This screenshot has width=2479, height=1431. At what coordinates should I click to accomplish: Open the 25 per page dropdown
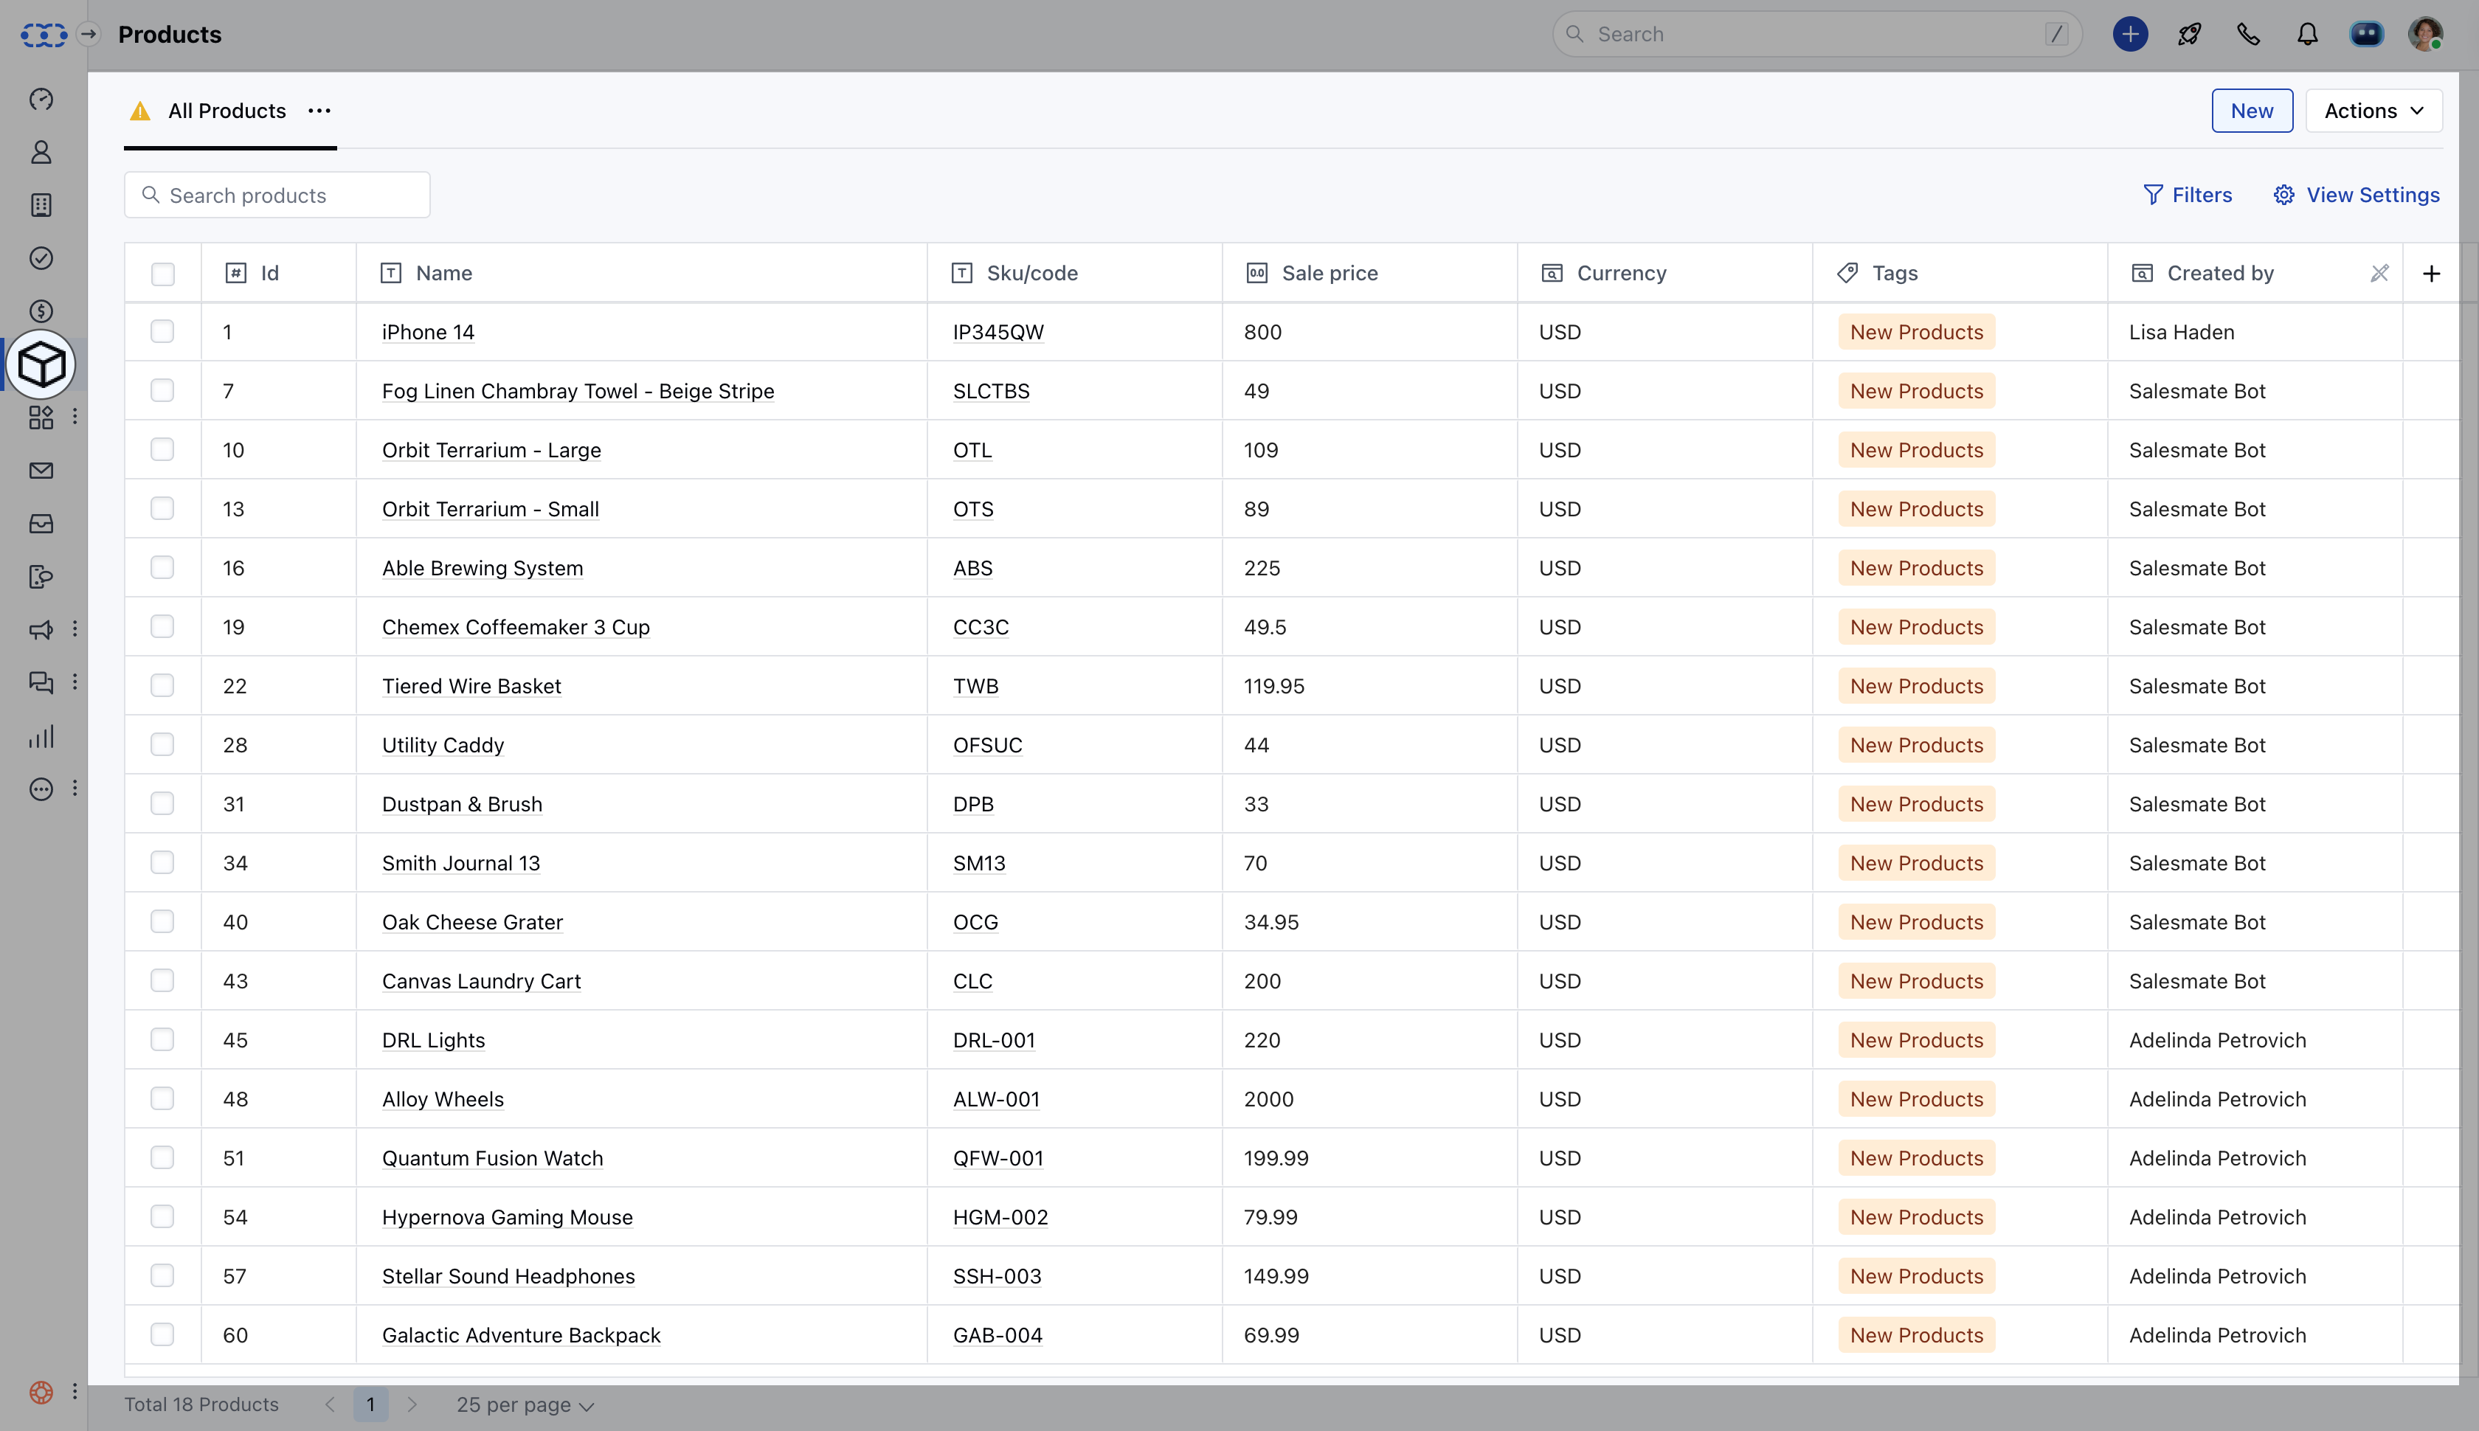[x=525, y=1404]
